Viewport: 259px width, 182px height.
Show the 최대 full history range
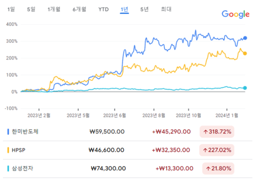tap(166, 9)
